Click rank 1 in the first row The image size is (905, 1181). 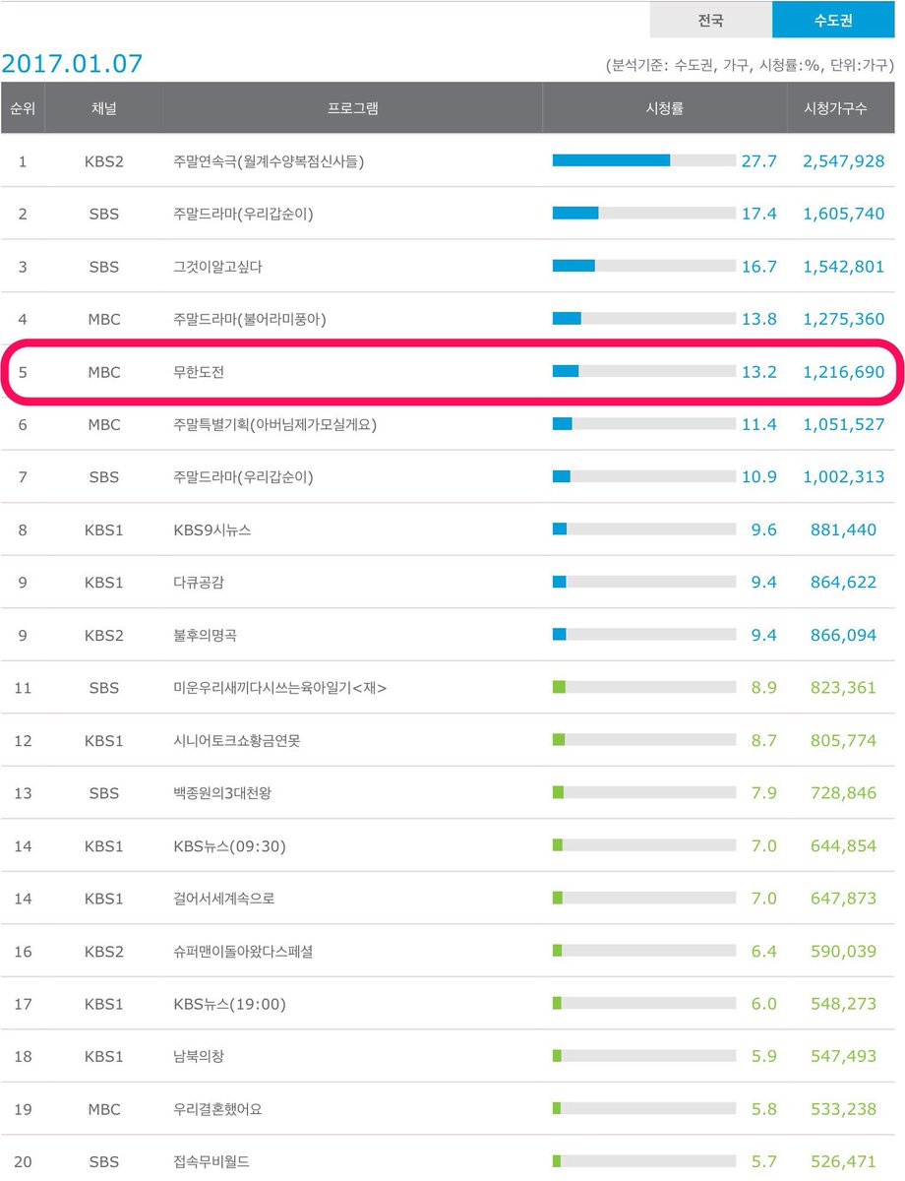23,161
